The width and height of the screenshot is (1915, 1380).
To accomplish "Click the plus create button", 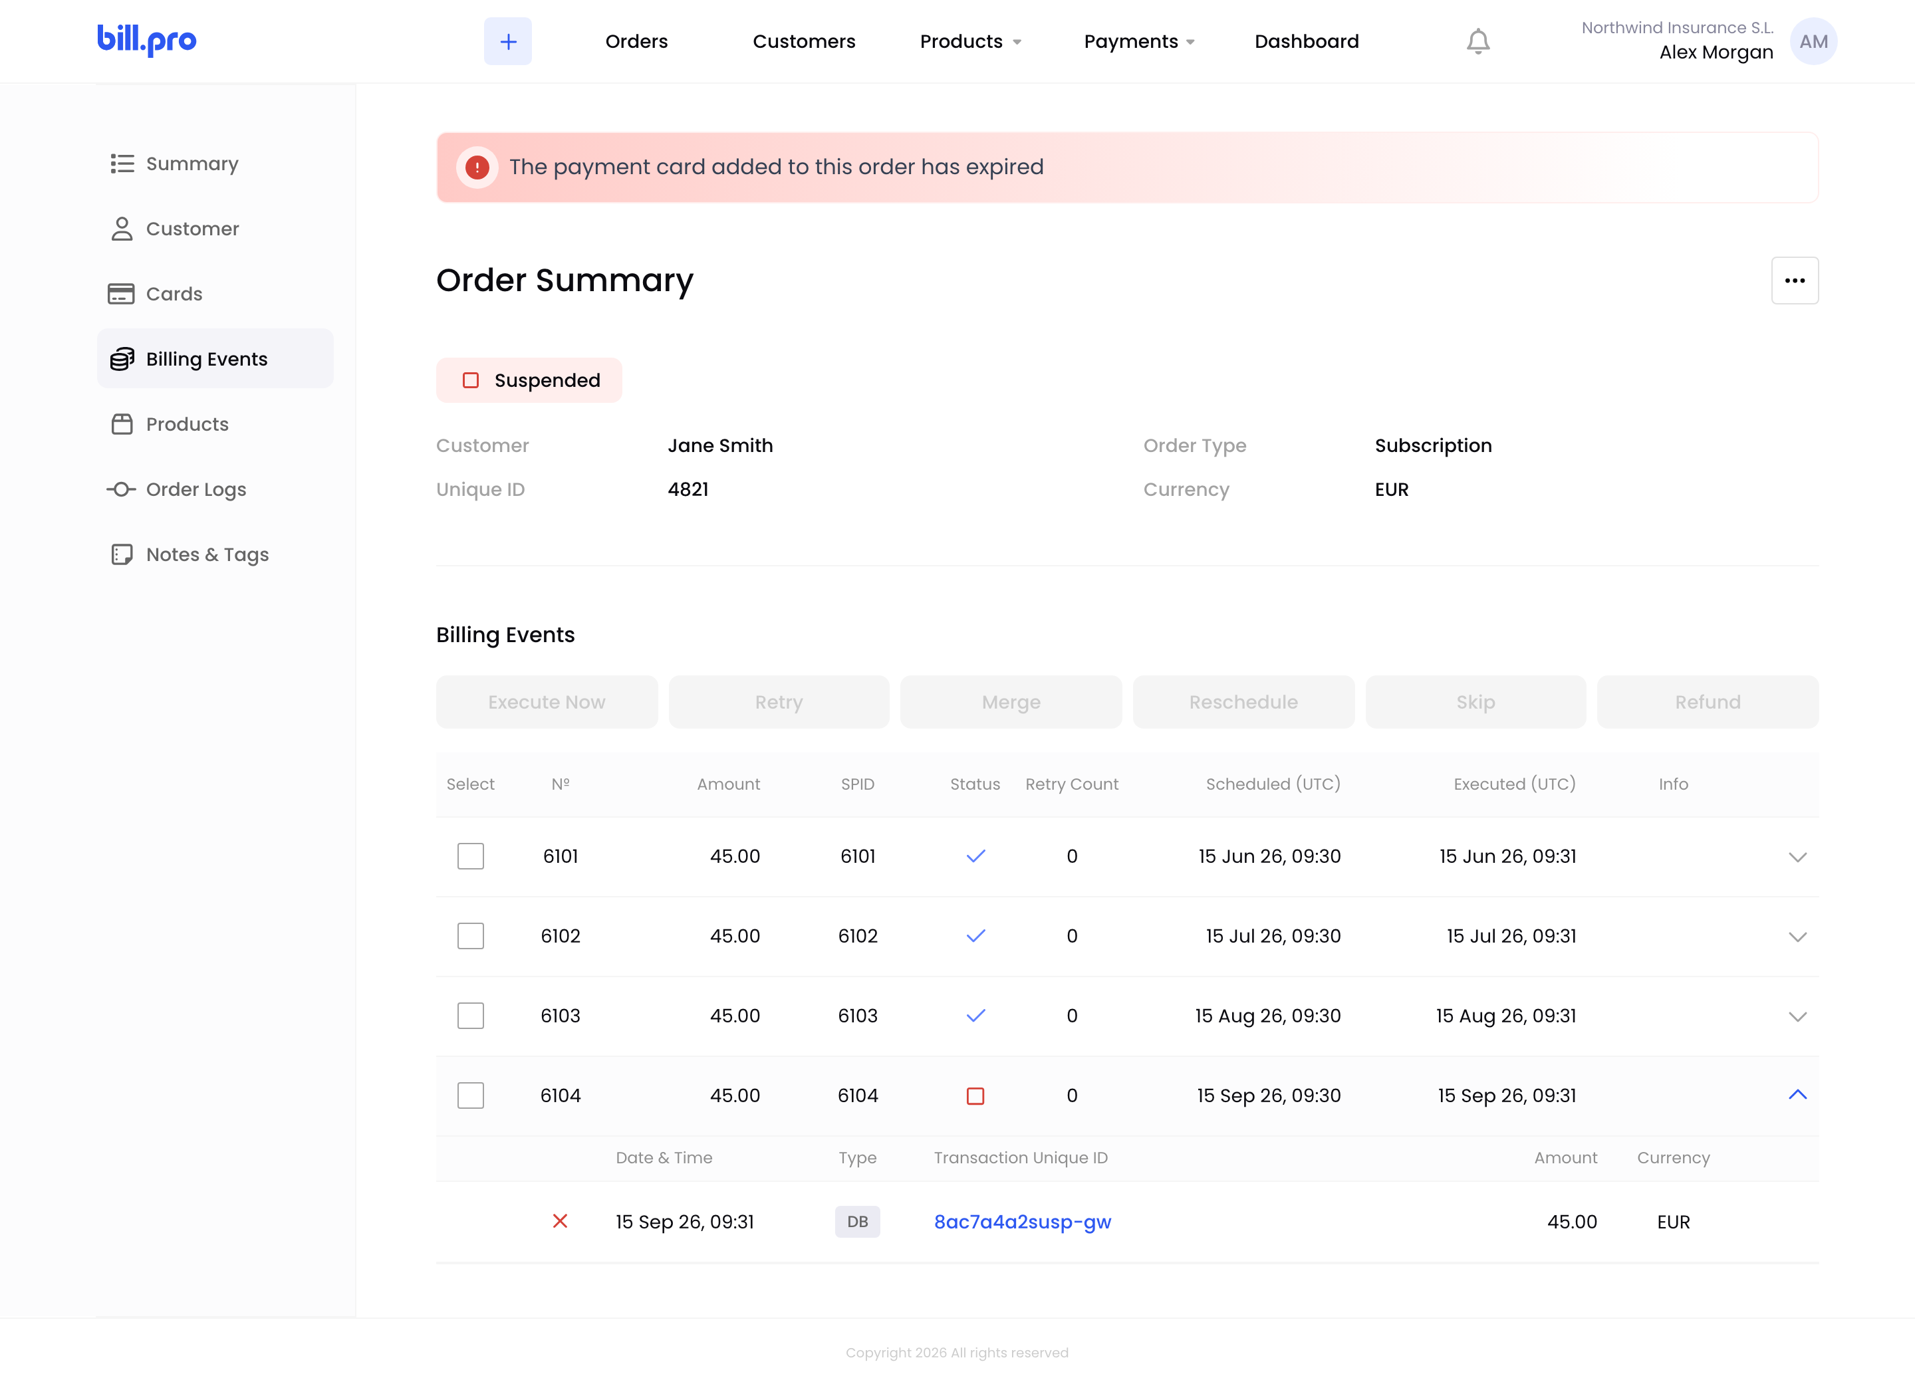I will click(507, 41).
